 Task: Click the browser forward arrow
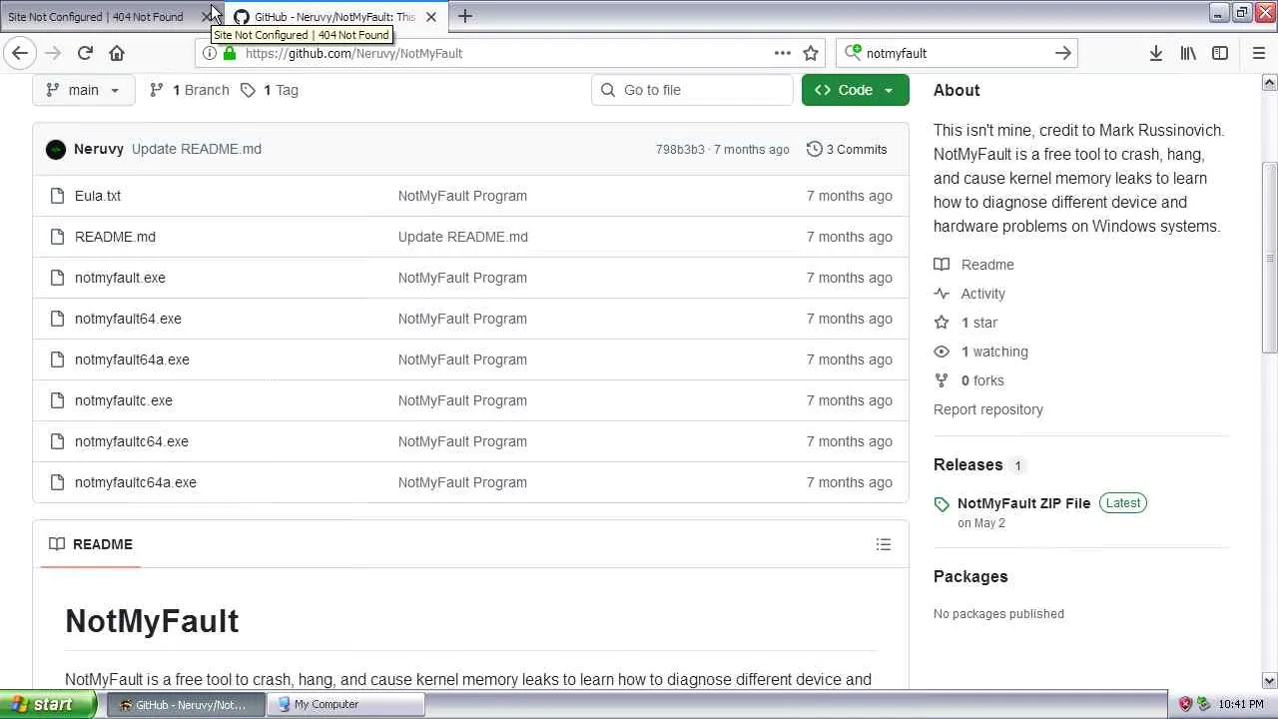click(53, 53)
